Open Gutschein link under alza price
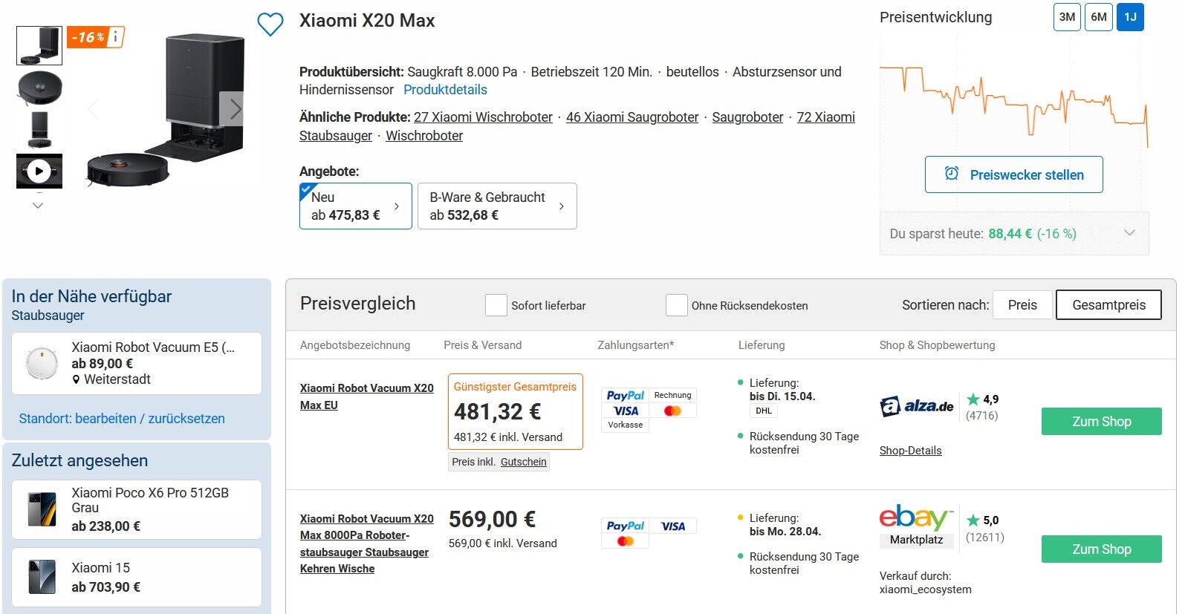The height and width of the screenshot is (614, 1185). pyautogui.click(x=523, y=462)
